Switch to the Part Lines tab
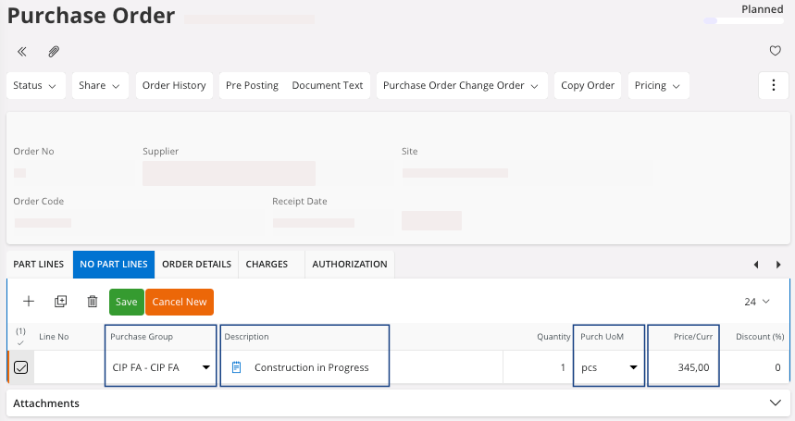Viewport: 795px width, 421px height. 39,265
